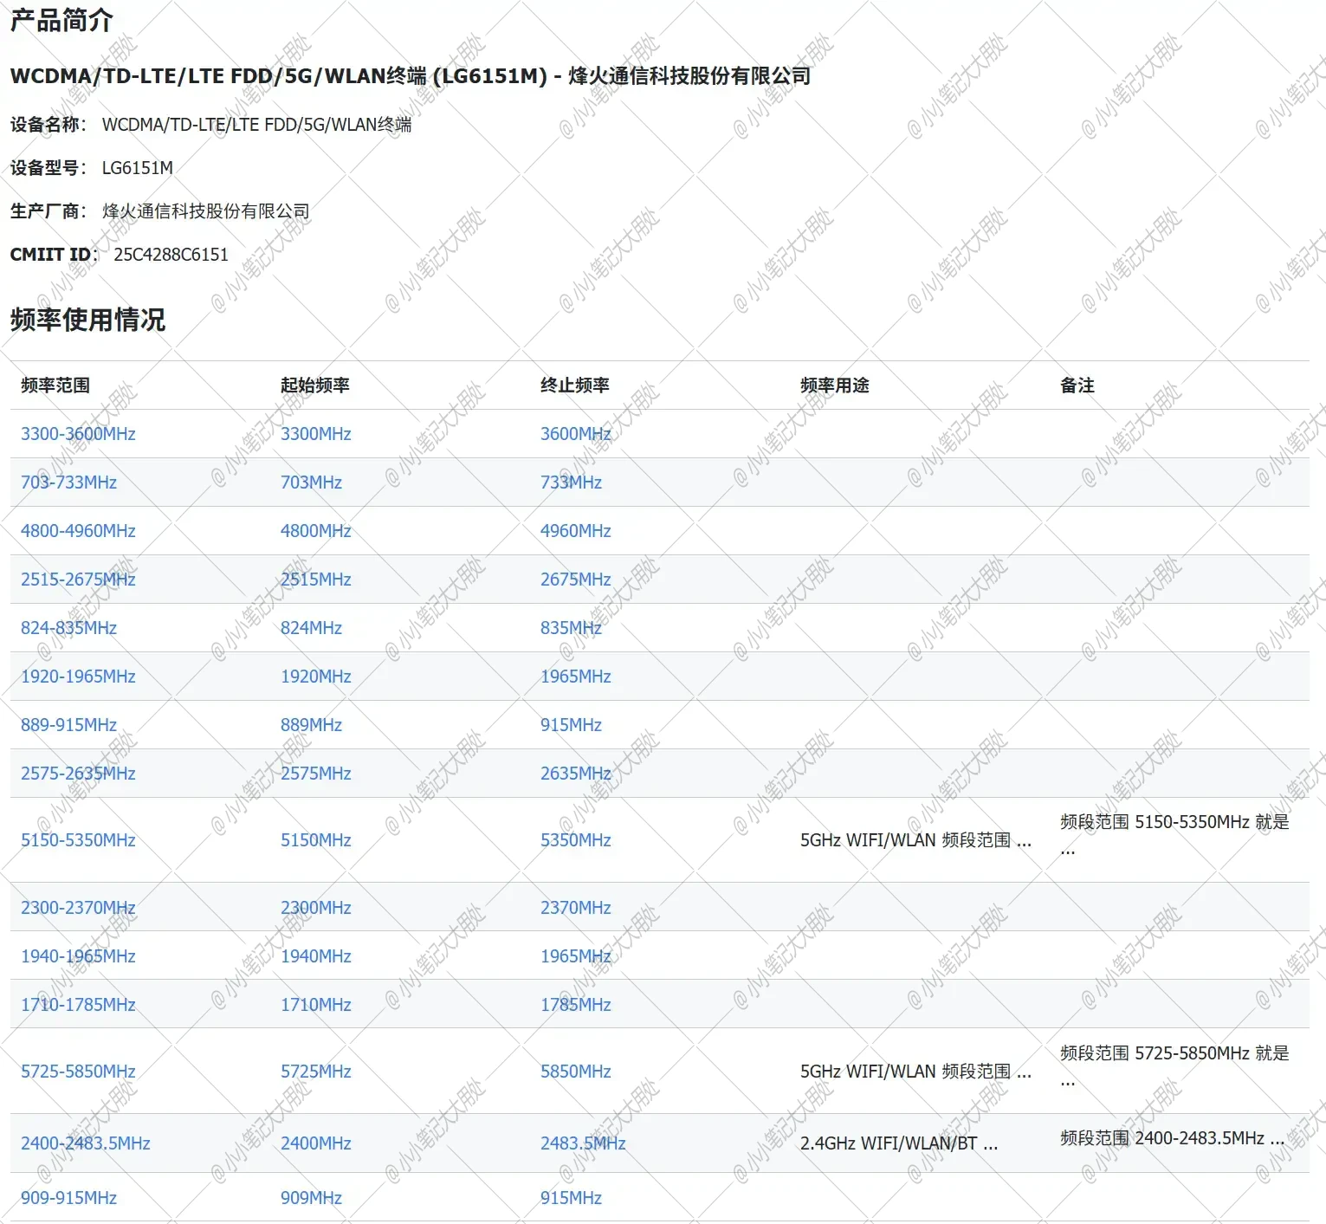Click the 2483.5MHz end frequency
This screenshot has height=1224, width=1326.
[x=583, y=1143]
